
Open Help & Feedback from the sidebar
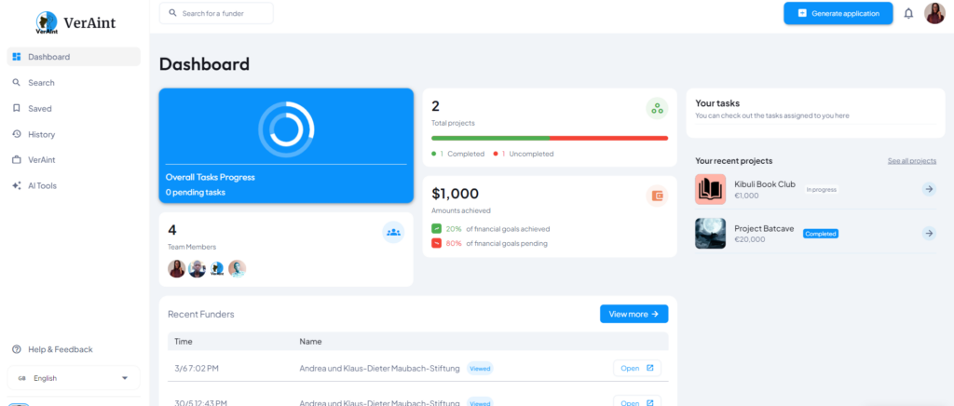60,349
